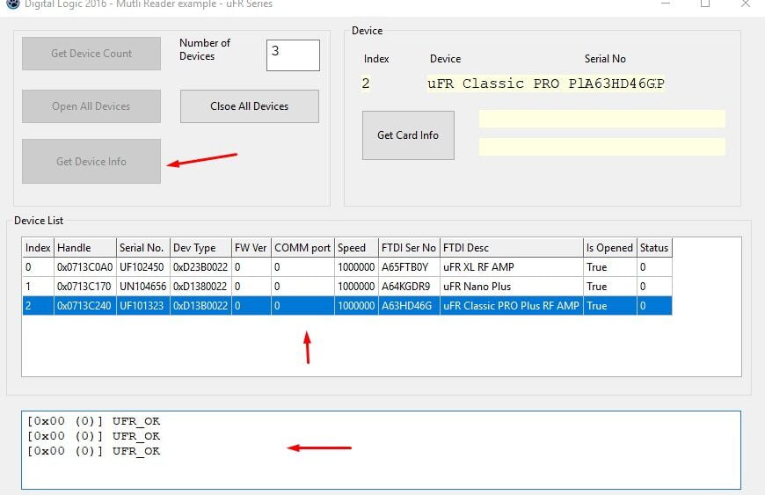Click the Index column header
This screenshot has width=765, height=495.
pyautogui.click(x=38, y=248)
